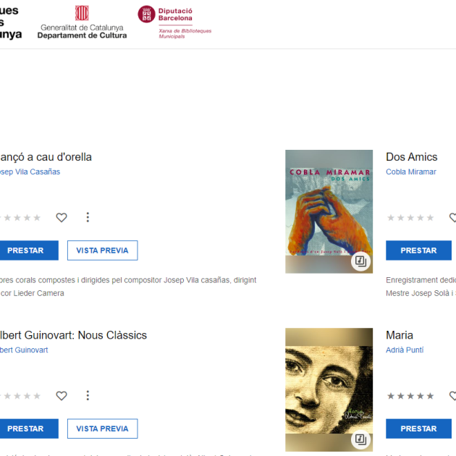Borrow Maria with the PRESTAR button

click(x=419, y=428)
